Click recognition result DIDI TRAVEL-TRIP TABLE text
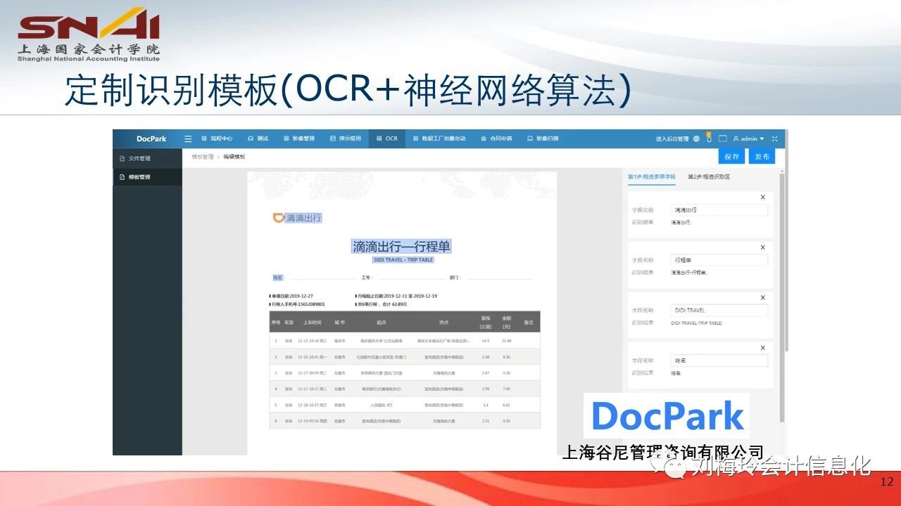Viewport: 901px width, 506px height. coord(697,323)
